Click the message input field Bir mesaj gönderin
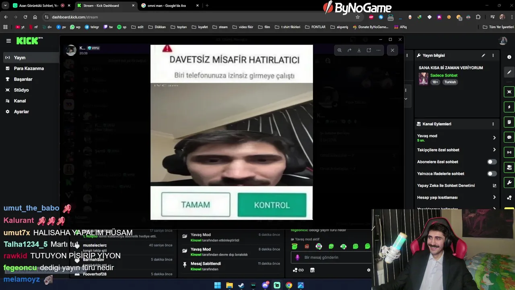This screenshot has width=515, height=290. pos(331,257)
